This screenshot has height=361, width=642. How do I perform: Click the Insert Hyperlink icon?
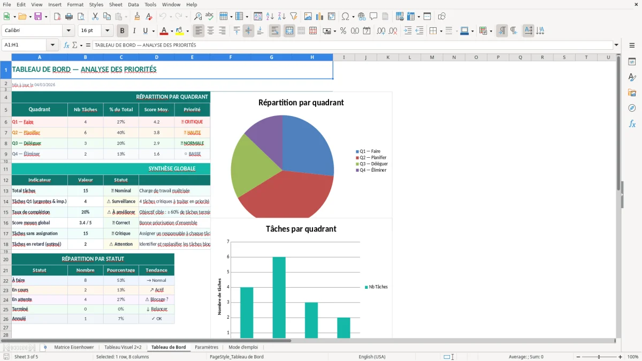[x=362, y=16]
